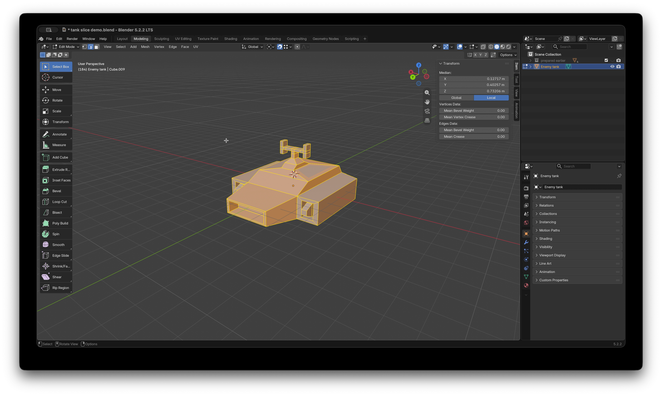Hide Enemy tank with eye icon
662x396 pixels.
pyautogui.click(x=612, y=67)
